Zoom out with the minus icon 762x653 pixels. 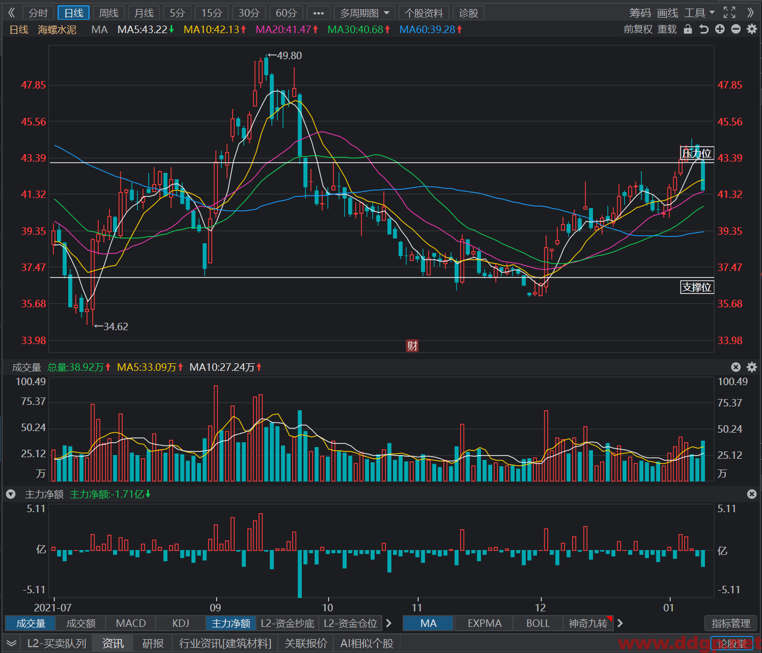point(736,29)
